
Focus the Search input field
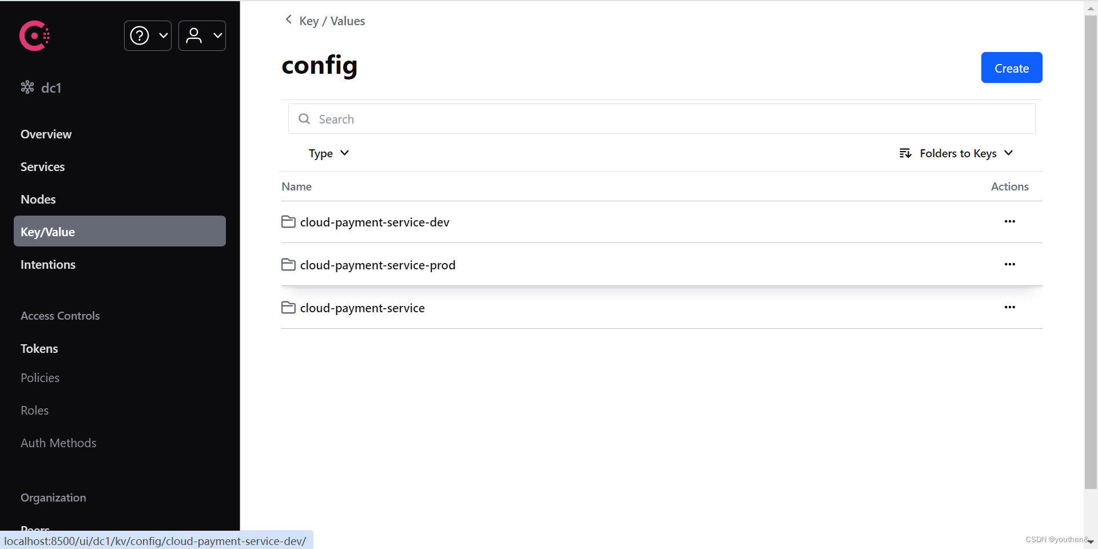[x=661, y=119]
